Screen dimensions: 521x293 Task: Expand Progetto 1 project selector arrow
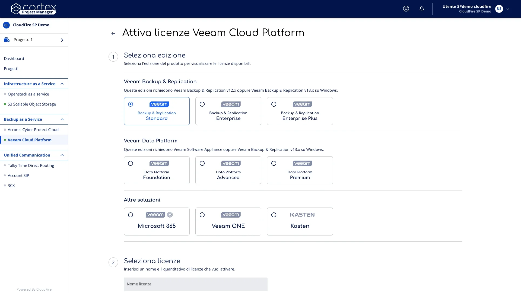tap(62, 40)
